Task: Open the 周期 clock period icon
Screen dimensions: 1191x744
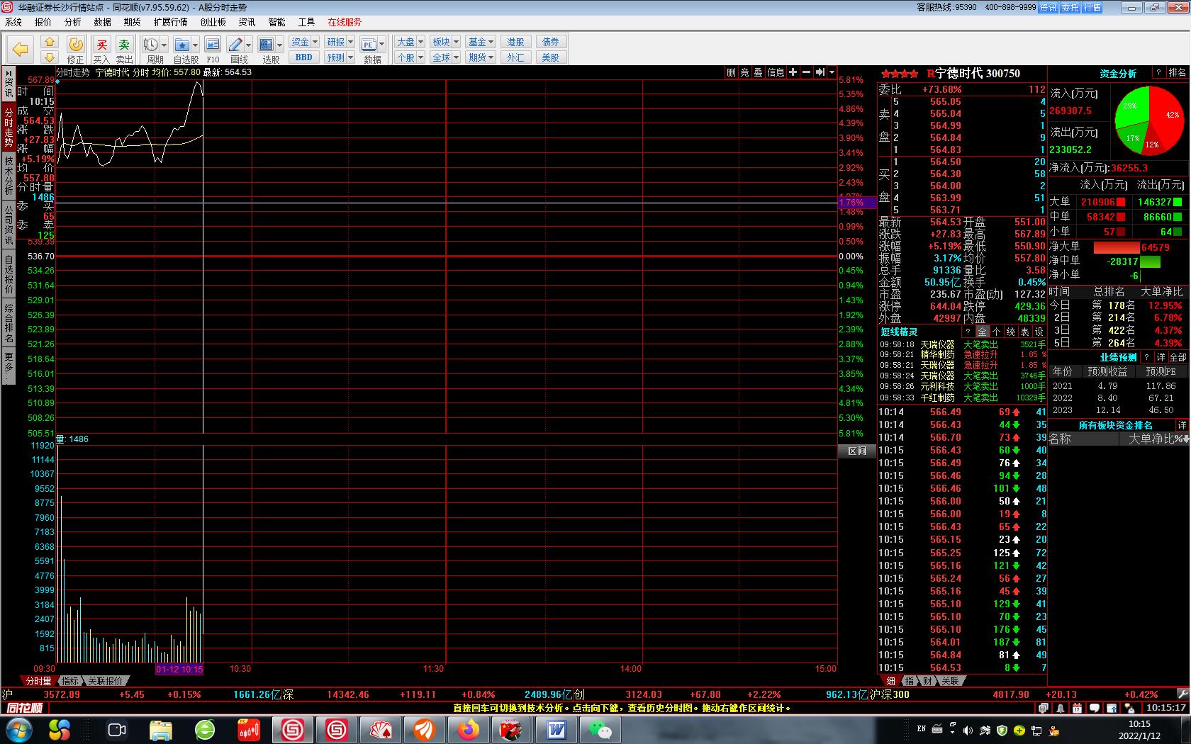Action: pyautogui.click(x=151, y=45)
